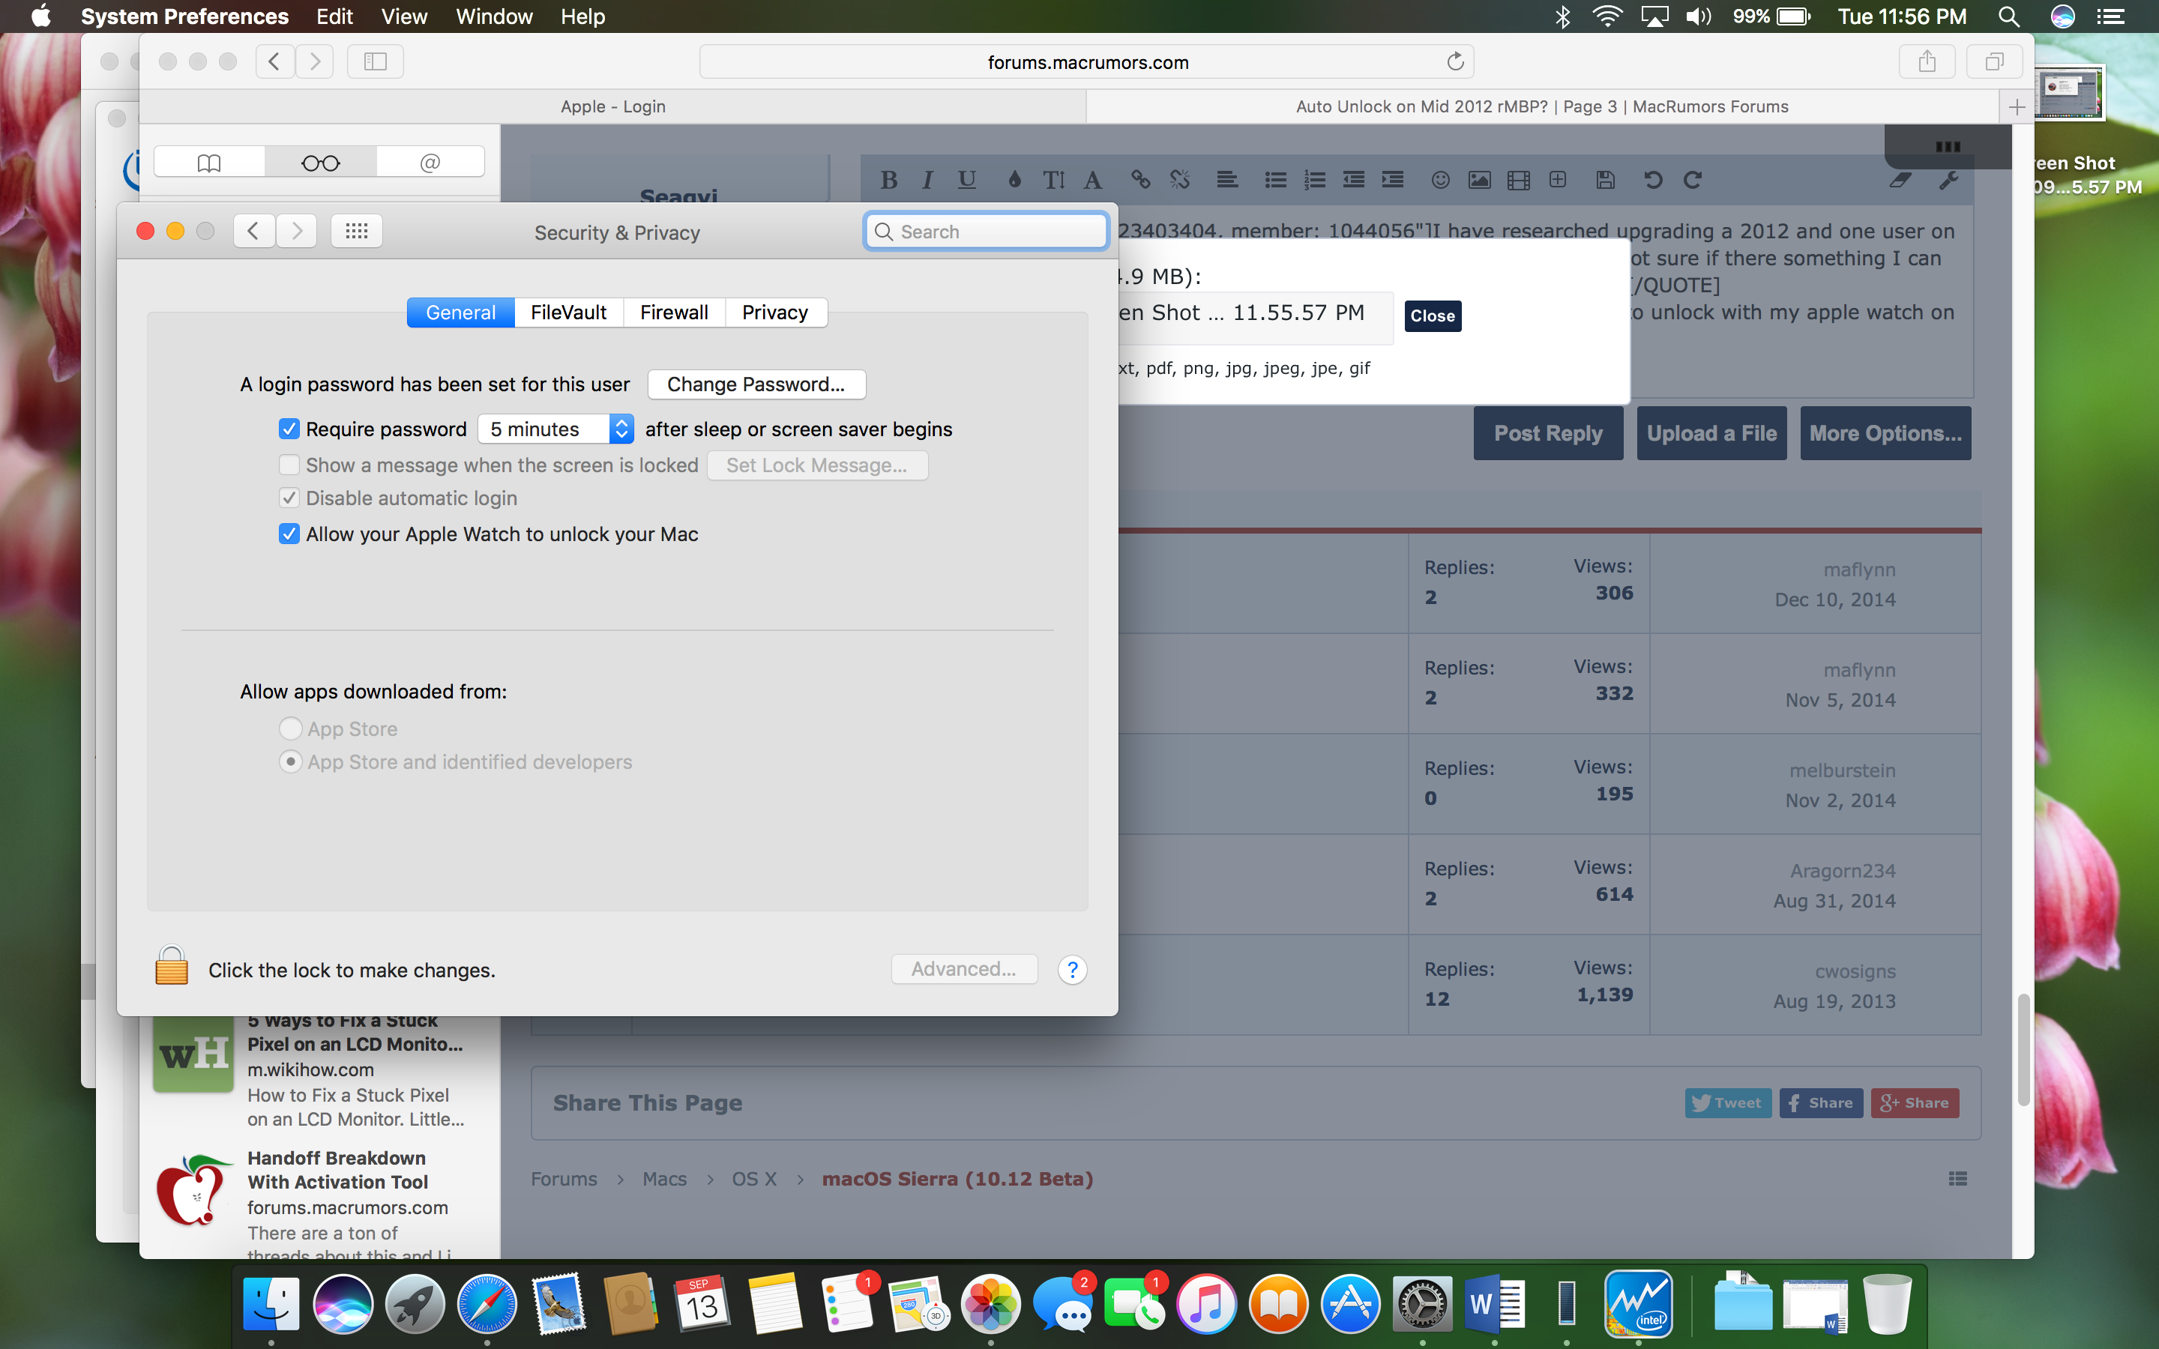The height and width of the screenshot is (1349, 2159).
Task: Open the Edit menu in menu bar
Action: (x=334, y=17)
